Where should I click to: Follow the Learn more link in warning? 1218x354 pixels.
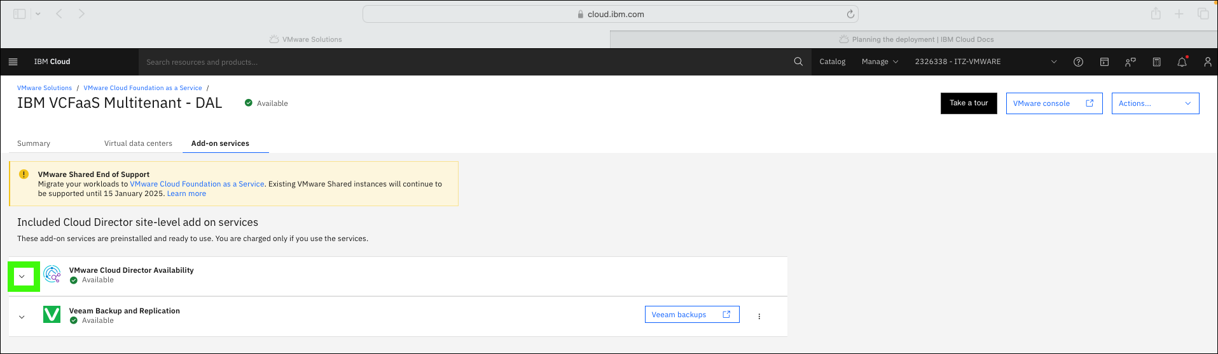[x=186, y=193]
